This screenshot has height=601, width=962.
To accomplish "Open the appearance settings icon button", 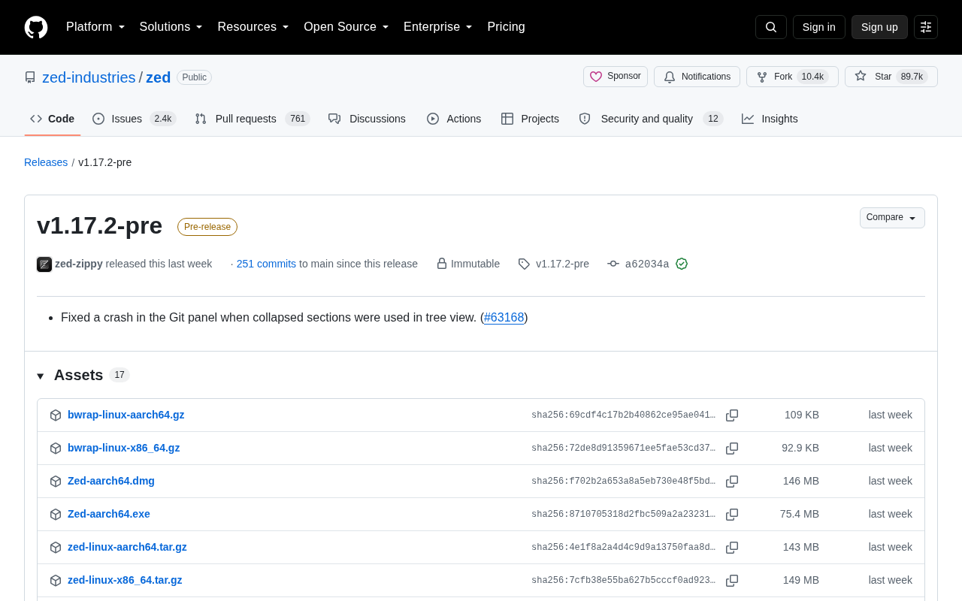I will tap(926, 27).
